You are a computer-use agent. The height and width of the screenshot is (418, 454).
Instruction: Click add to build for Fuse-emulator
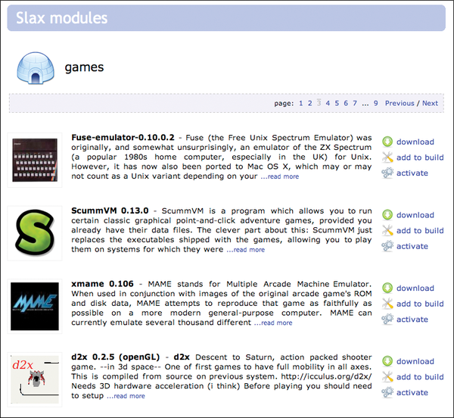(420, 158)
